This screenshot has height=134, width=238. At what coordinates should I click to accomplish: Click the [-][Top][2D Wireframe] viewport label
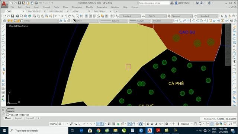tap(17, 26)
